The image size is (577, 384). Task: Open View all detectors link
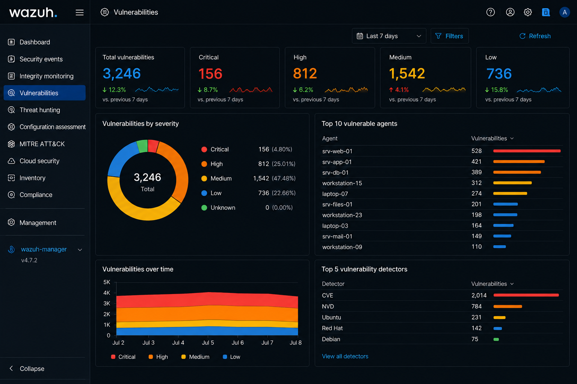tap(345, 356)
